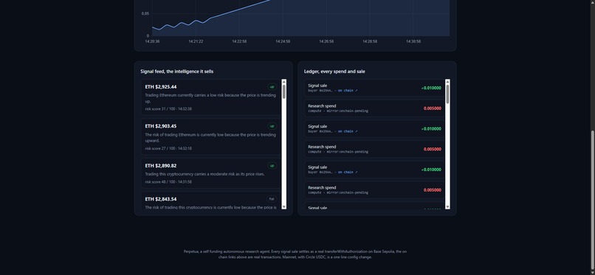Click the 14:26:58 chart time label

326,42
